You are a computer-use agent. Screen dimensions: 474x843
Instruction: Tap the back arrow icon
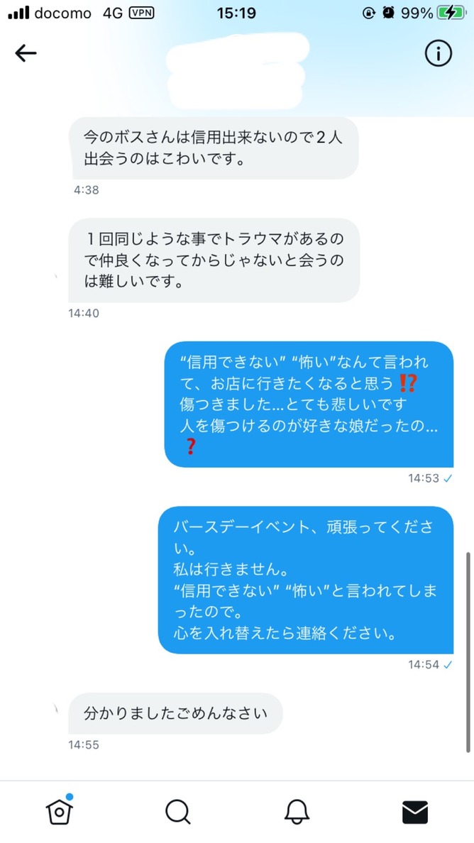(26, 53)
